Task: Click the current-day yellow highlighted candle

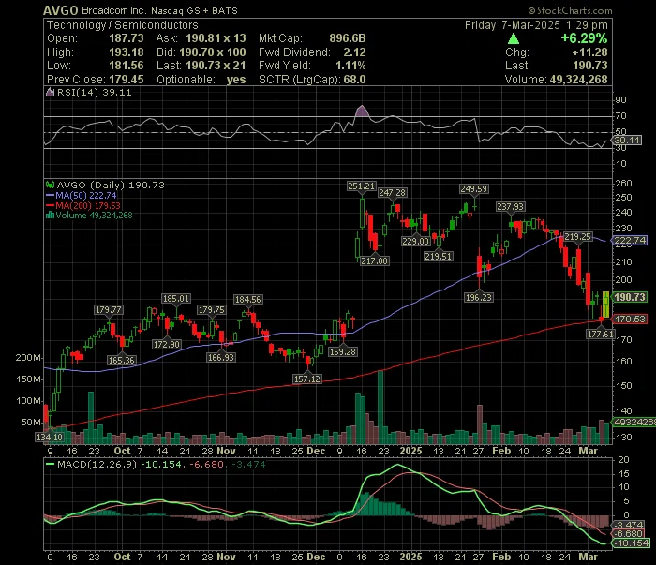Action: coord(605,304)
